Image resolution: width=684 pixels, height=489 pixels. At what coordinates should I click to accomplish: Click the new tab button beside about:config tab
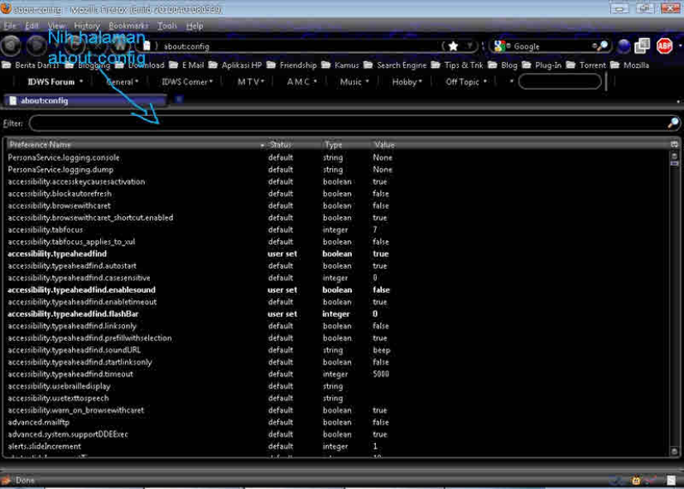[178, 99]
